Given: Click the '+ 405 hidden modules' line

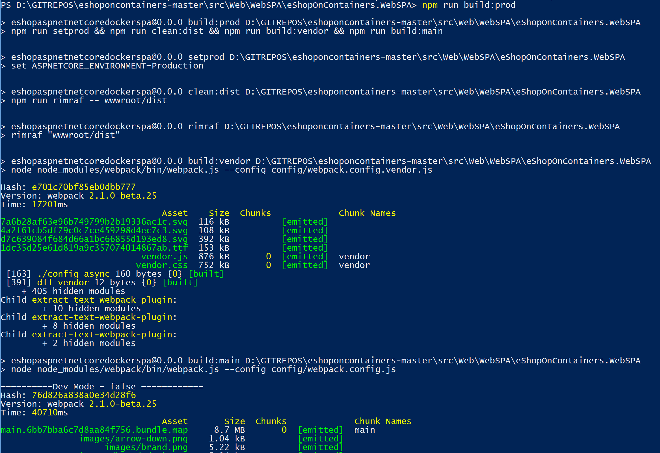Looking at the screenshot, I should click(73, 291).
